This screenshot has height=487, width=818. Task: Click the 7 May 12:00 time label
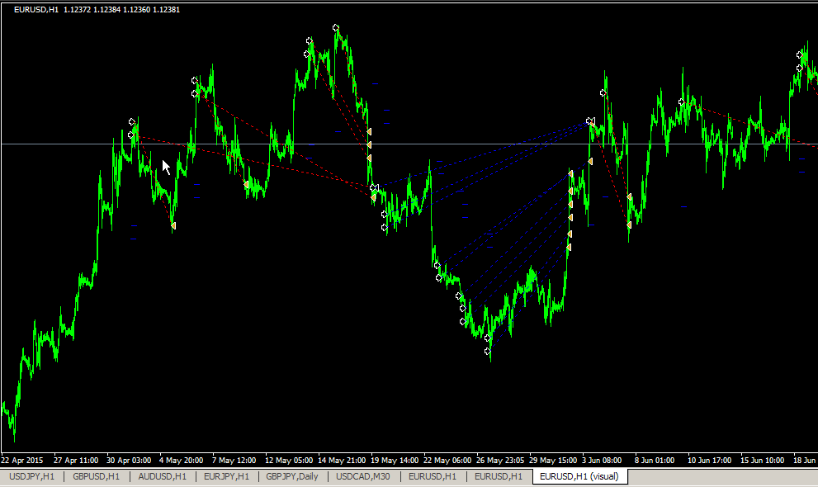click(x=234, y=461)
